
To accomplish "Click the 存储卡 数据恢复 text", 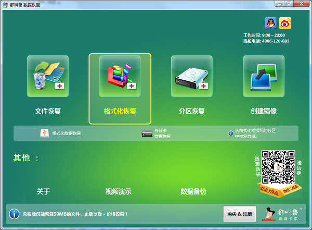I will pos(163,134).
